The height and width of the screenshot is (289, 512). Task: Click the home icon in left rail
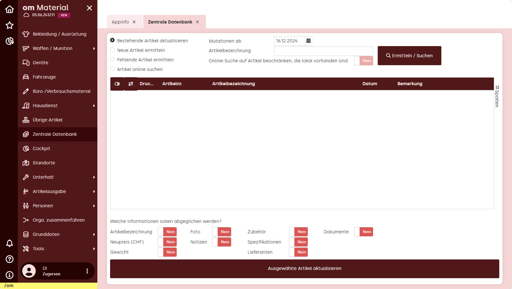pyautogui.click(x=10, y=9)
